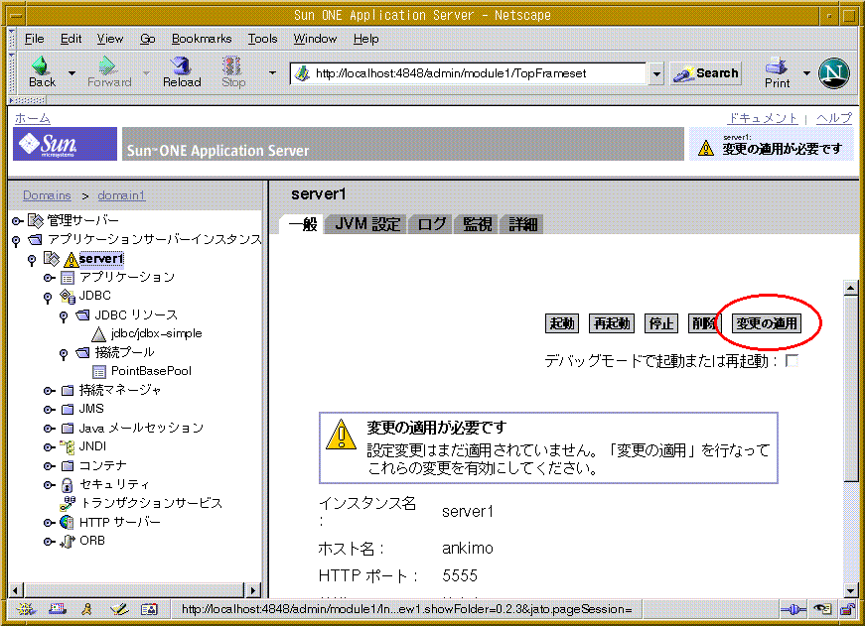Click the domain1 breadcrumb link

pos(121,195)
